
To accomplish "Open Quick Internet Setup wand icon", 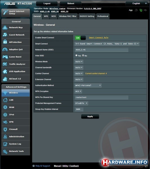I will pyautogui.click(x=5, y=12).
